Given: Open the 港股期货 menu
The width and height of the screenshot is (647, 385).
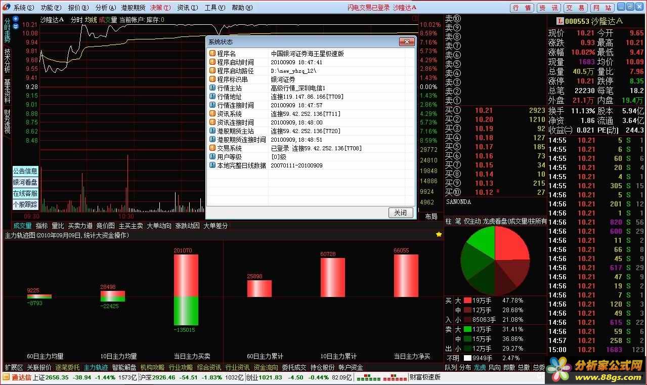Looking at the screenshot, I should point(133,8).
